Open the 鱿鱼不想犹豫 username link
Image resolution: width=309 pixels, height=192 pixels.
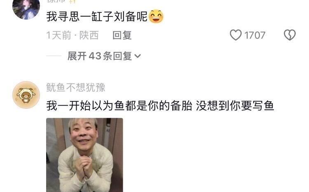[76, 87]
